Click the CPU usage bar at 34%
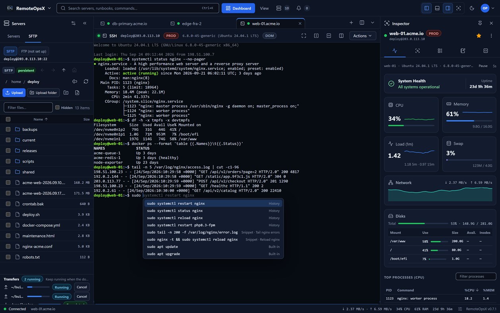500x313 pixels. [411, 126]
